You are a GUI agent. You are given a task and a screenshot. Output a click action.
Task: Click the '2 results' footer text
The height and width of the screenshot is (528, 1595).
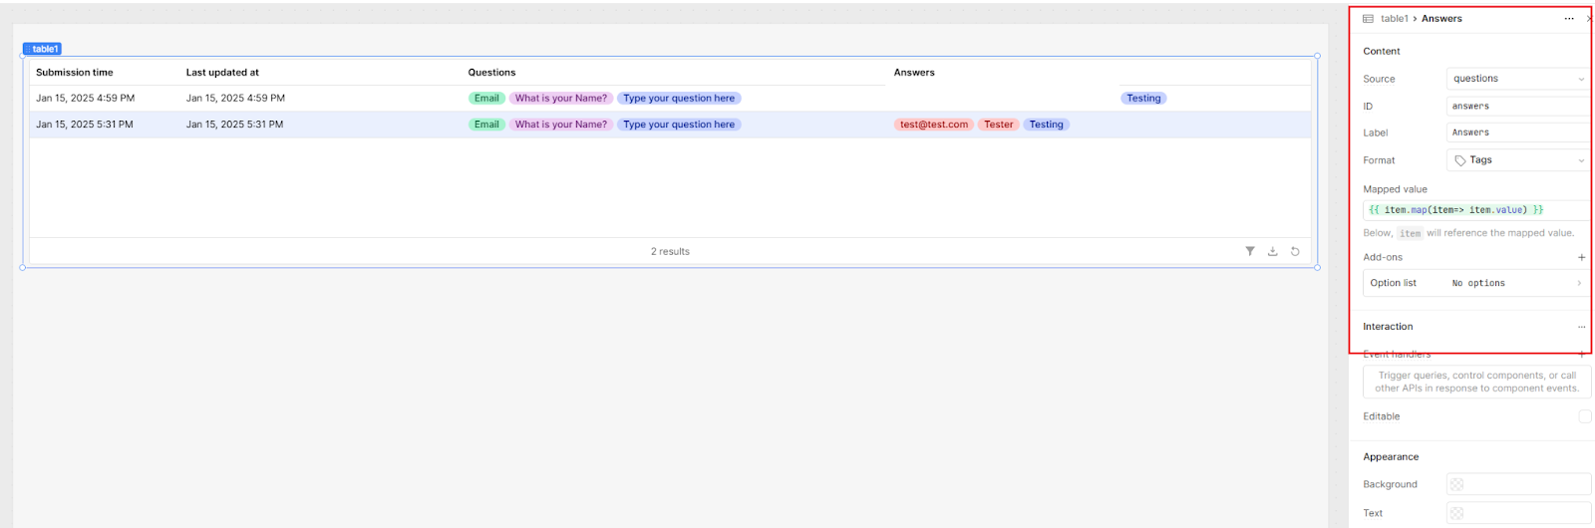pos(670,251)
